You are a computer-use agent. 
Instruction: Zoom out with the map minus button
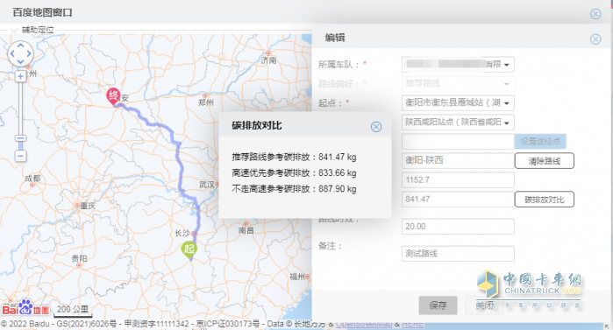(20, 157)
